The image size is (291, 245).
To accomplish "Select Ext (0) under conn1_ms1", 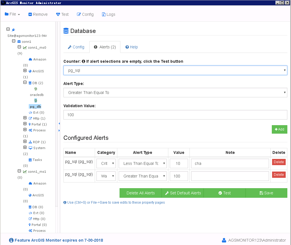I will pos(39,213).
